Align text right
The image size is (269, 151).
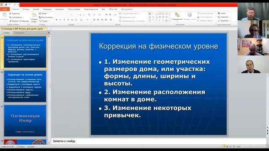(x=102, y=20)
